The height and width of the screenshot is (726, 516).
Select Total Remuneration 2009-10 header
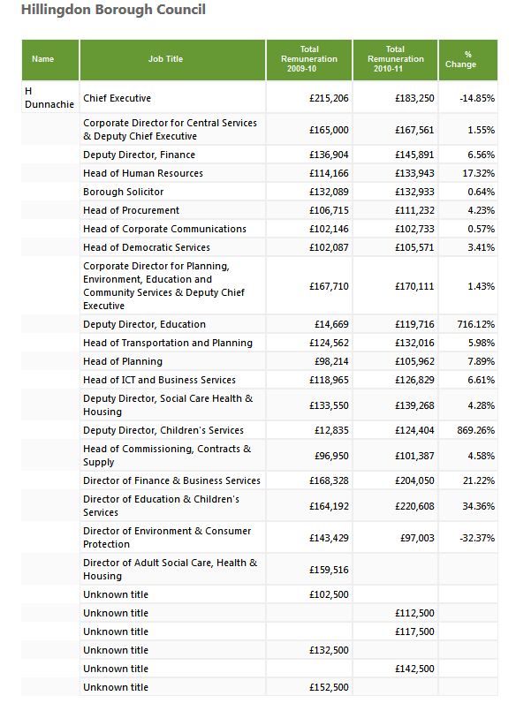(309, 60)
